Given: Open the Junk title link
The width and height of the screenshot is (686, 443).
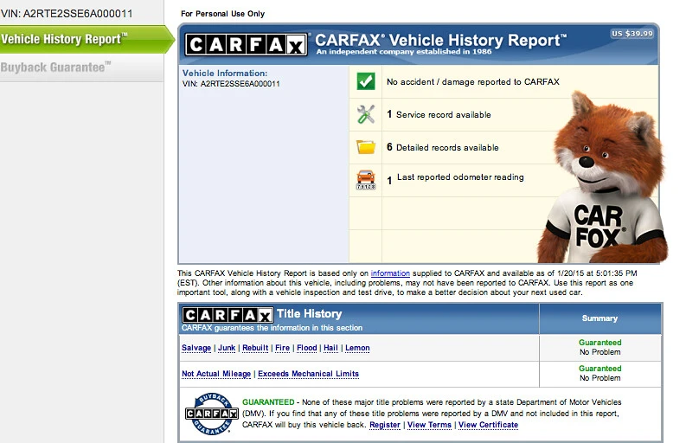Looking at the screenshot, I should (x=227, y=348).
